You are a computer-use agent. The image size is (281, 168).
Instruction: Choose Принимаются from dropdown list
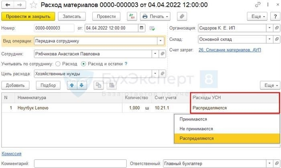pos(227,119)
